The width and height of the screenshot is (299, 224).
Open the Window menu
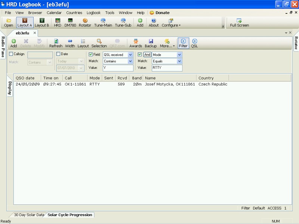(x=126, y=13)
